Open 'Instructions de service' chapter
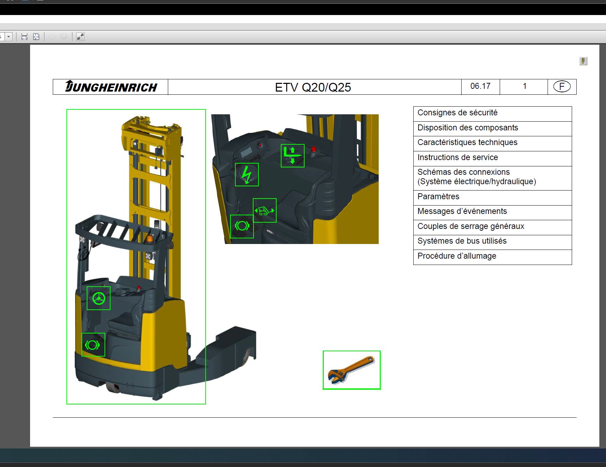This screenshot has height=467, width=606. click(x=492, y=158)
